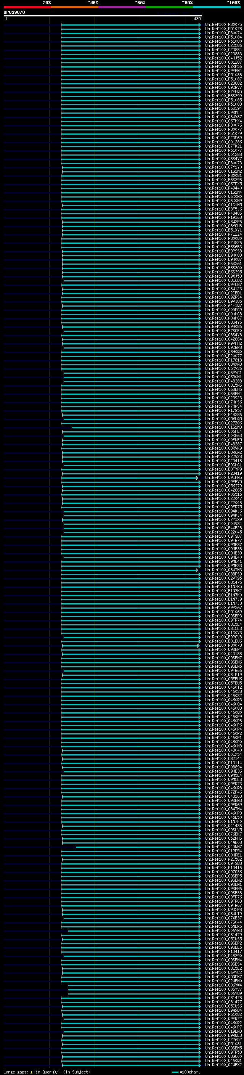
Task: Click the shorter alignment bar of UniRef100_Q9LKN5
Action: click(x=130, y=478)
